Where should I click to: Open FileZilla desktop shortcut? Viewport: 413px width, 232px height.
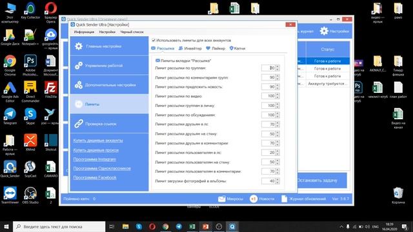(50, 90)
